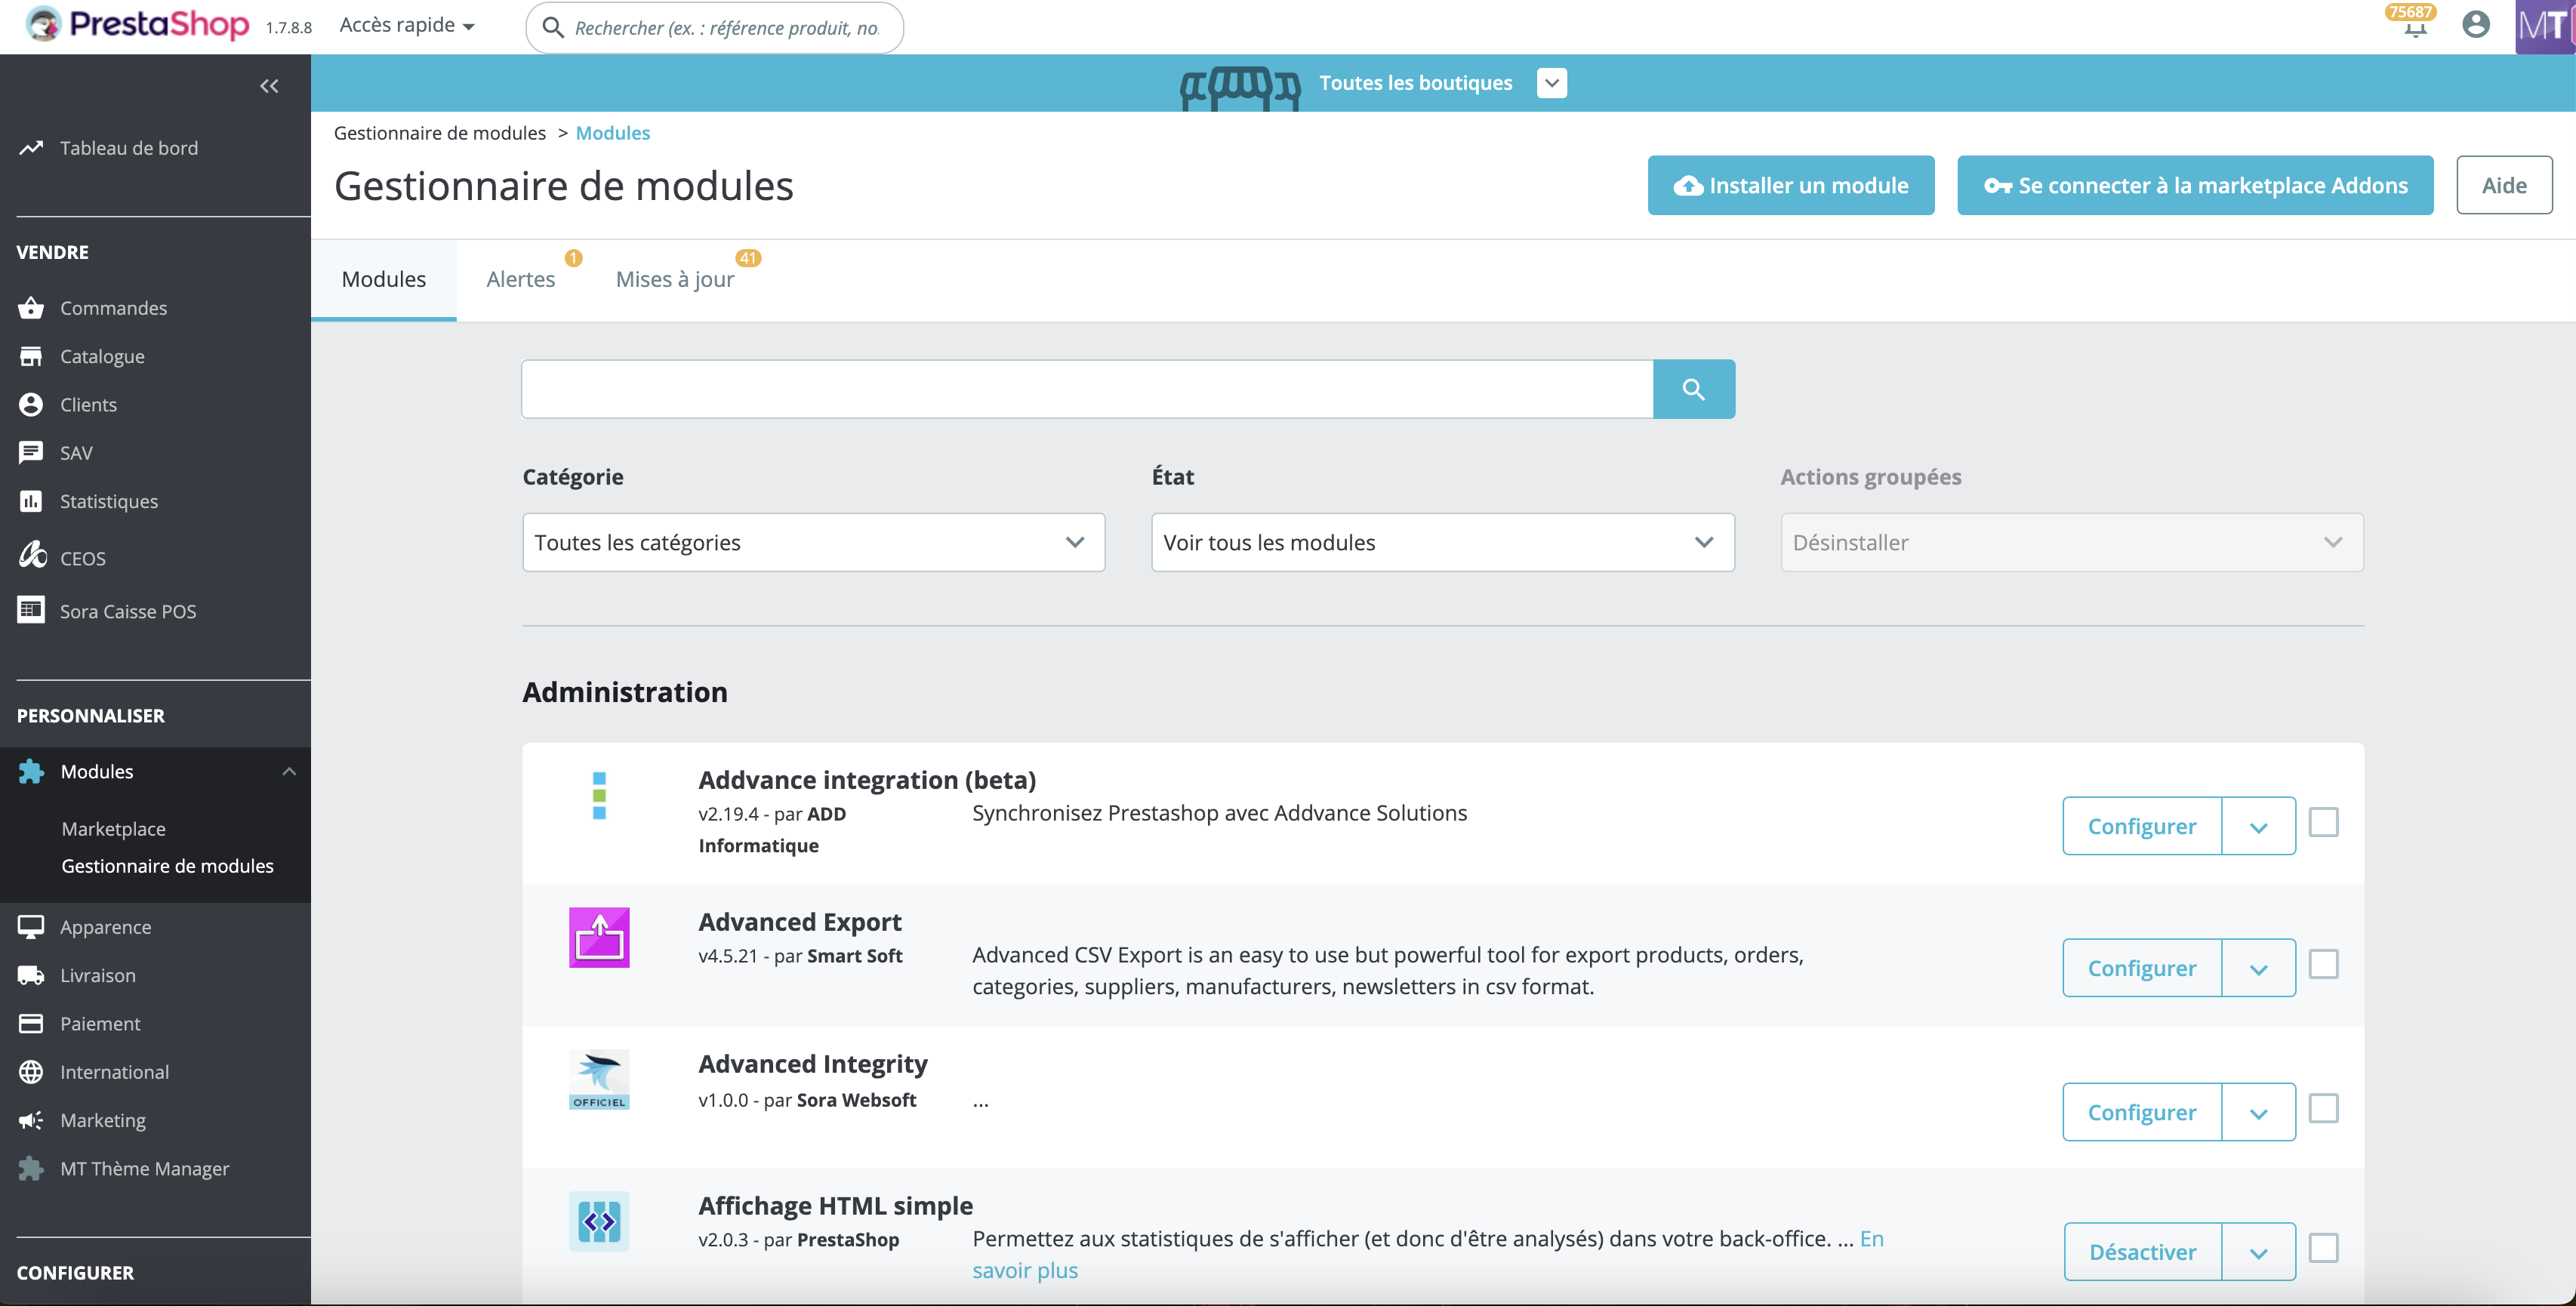Click the Tableau de bord trend icon
Screen dimensions: 2576x1306
31,148
